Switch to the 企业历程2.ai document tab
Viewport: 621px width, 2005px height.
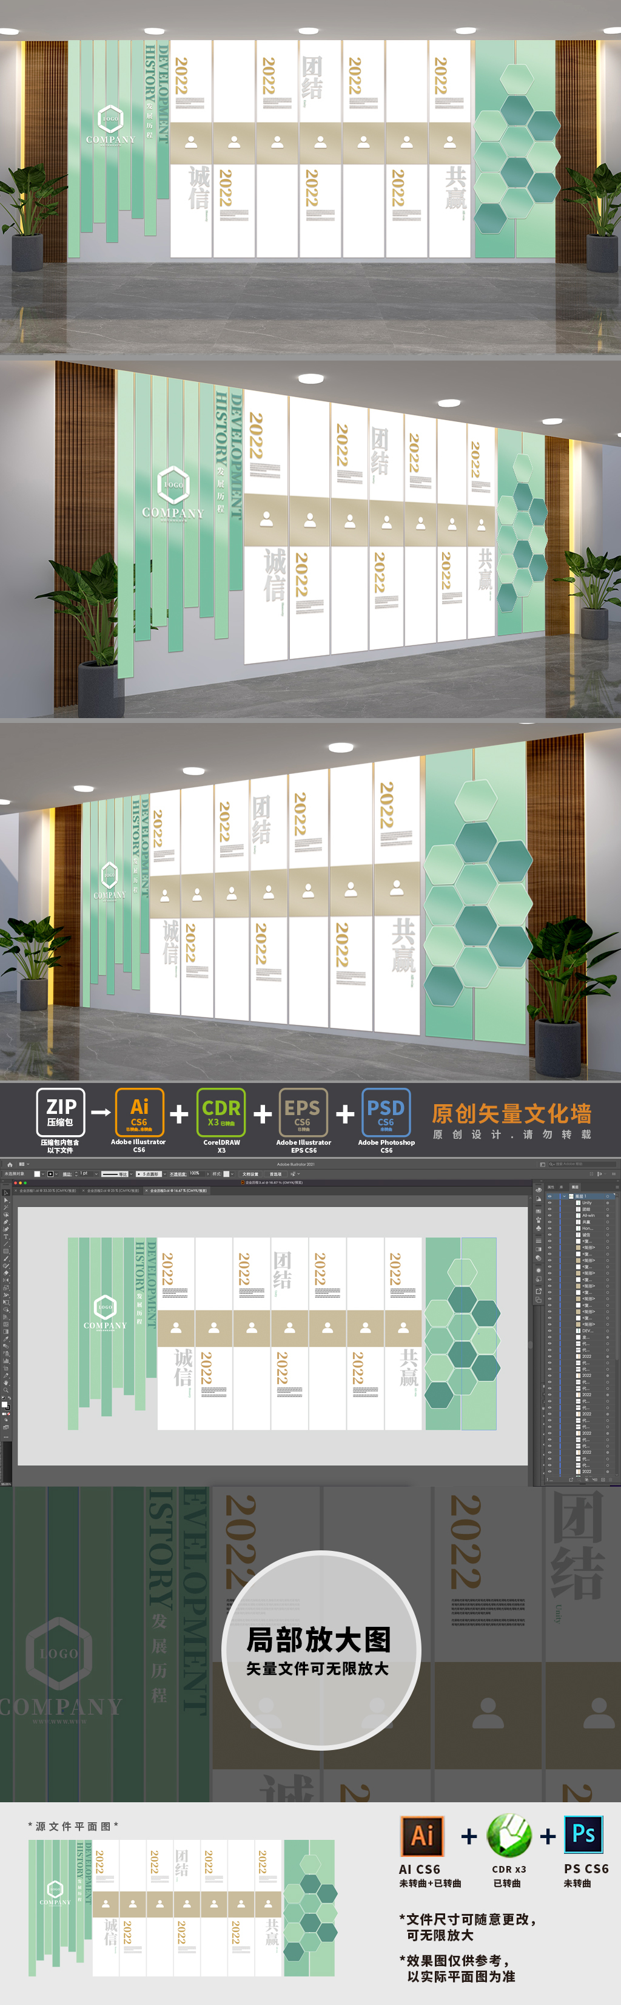pos(112,1190)
